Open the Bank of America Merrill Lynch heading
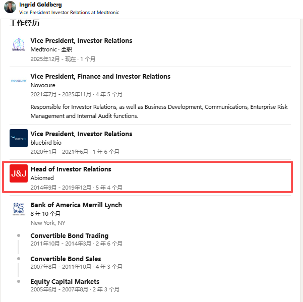The image size is (303, 302). pyautogui.click(x=76, y=205)
